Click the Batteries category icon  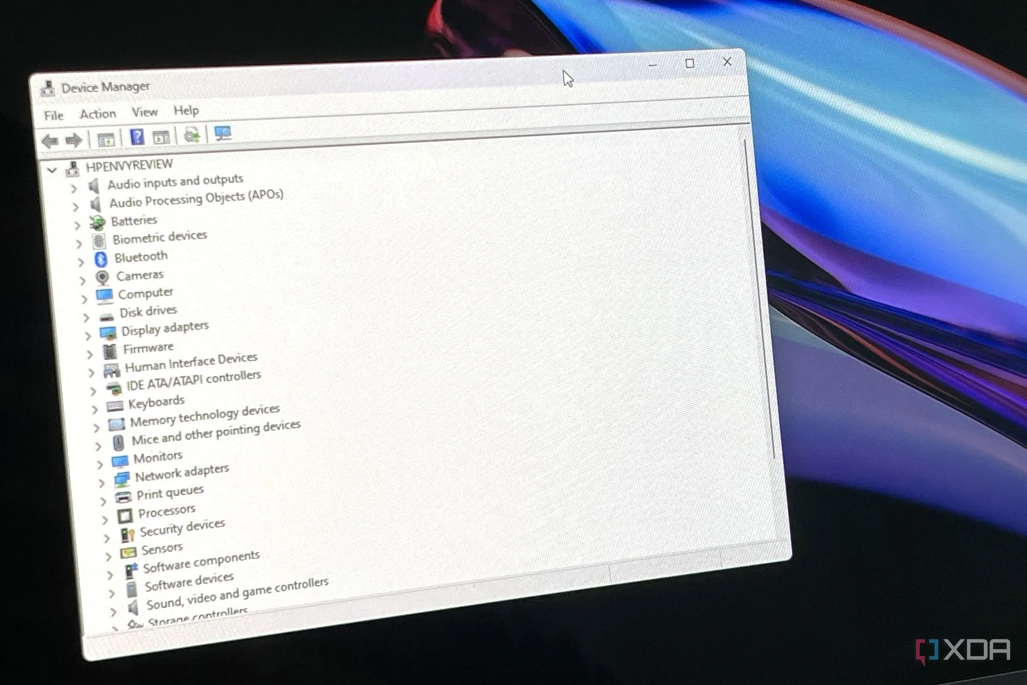point(97,223)
